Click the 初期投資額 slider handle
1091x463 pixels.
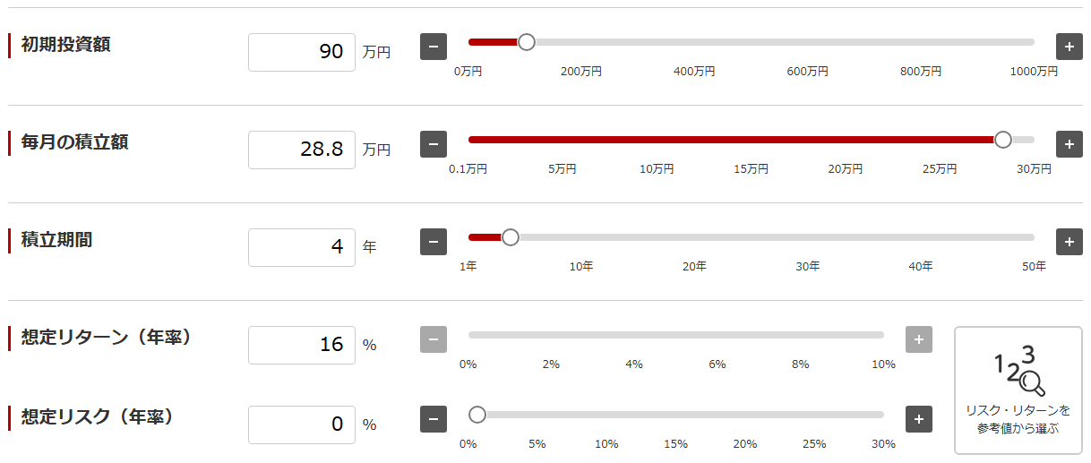pyautogui.click(x=527, y=42)
